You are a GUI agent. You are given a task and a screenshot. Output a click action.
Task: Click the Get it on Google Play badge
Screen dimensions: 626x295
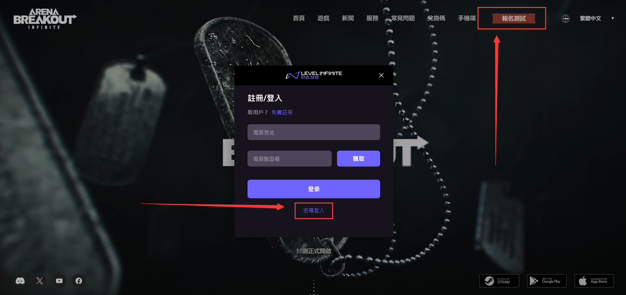(x=547, y=281)
